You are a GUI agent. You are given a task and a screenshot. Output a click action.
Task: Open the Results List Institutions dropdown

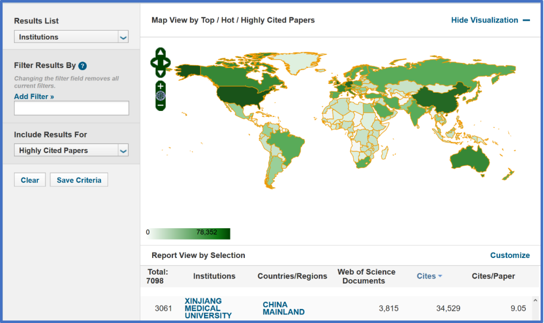point(71,37)
